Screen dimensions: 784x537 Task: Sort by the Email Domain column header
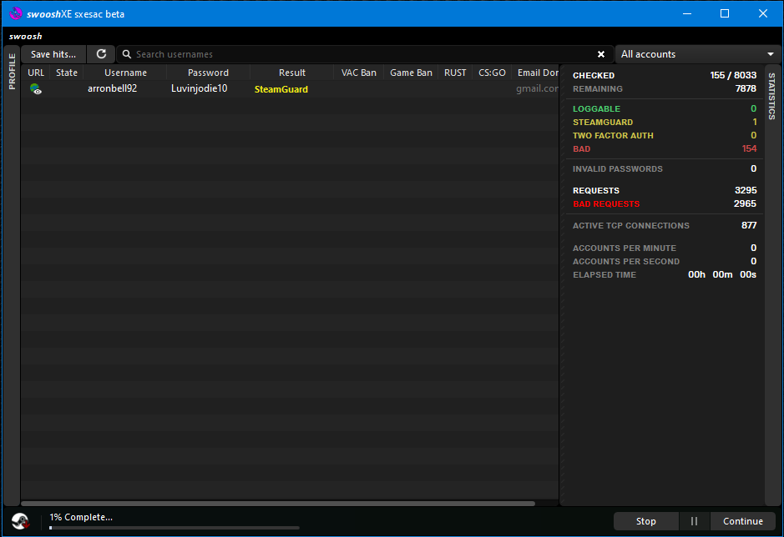[x=536, y=73]
